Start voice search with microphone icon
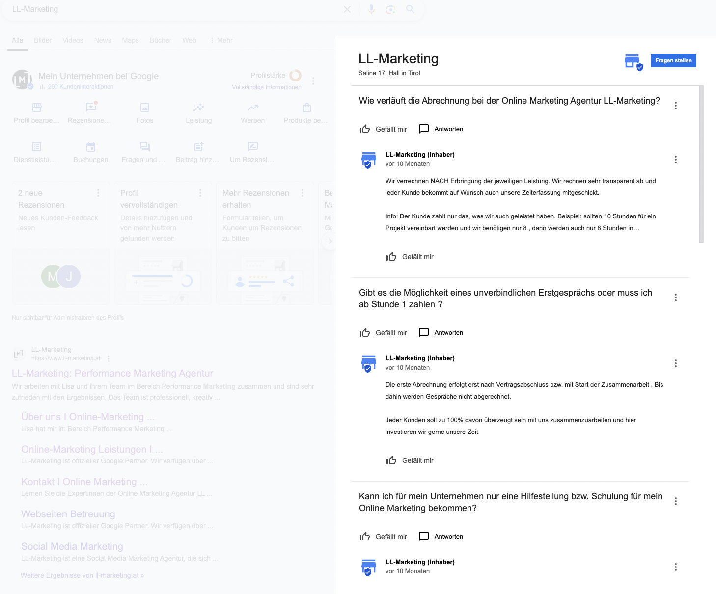 point(371,9)
